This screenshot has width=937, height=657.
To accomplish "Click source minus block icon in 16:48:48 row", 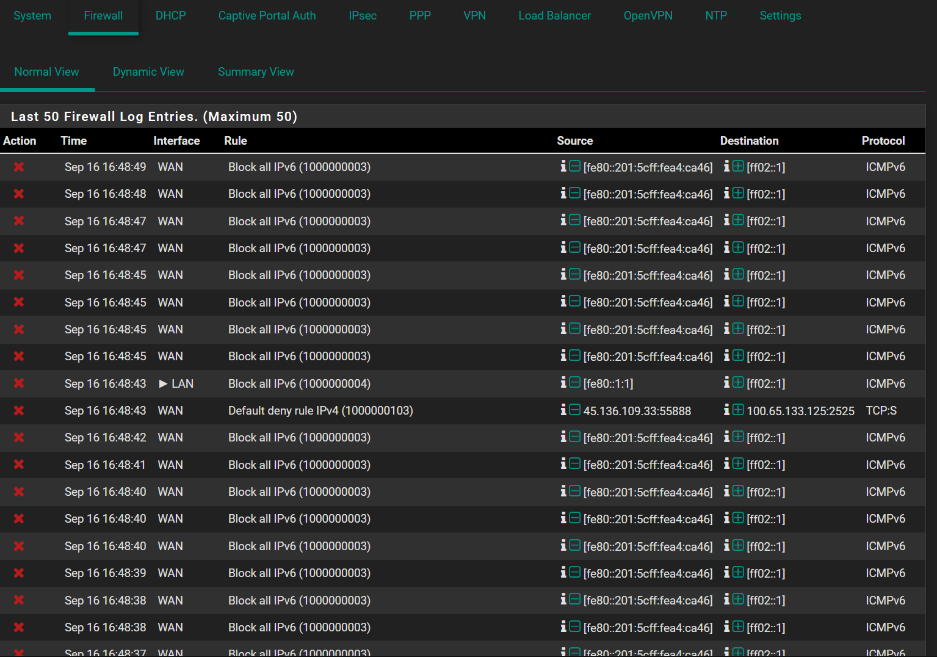I will [574, 193].
